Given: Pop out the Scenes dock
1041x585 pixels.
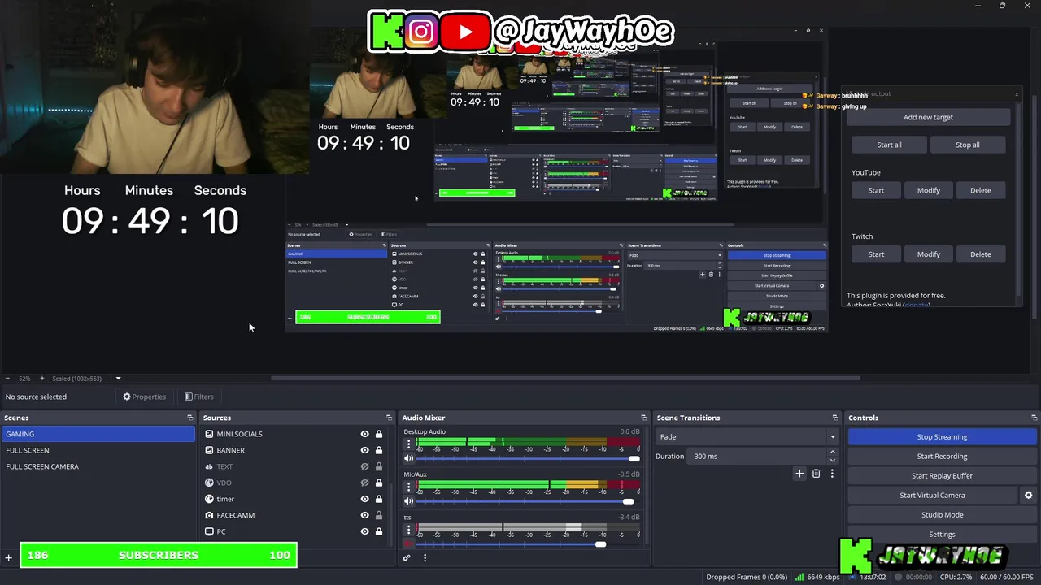Looking at the screenshot, I should point(190,418).
